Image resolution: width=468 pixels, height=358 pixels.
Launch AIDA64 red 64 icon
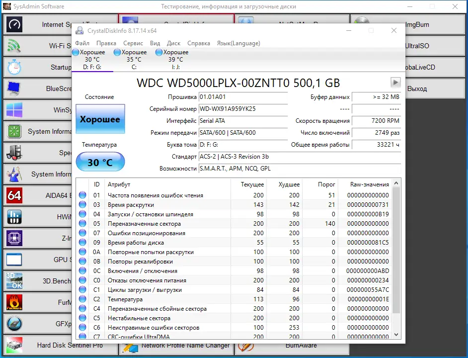(x=14, y=195)
